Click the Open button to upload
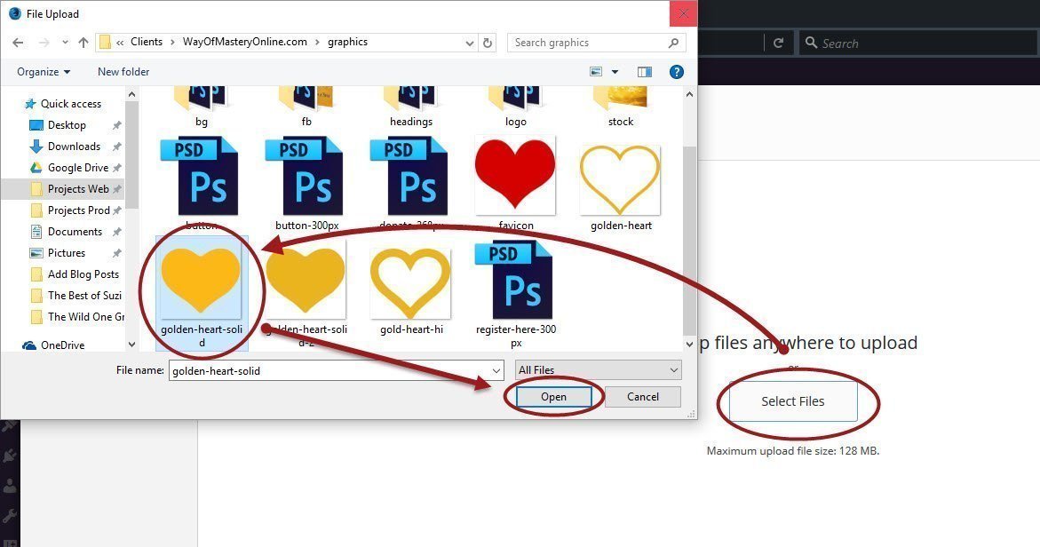 click(553, 397)
